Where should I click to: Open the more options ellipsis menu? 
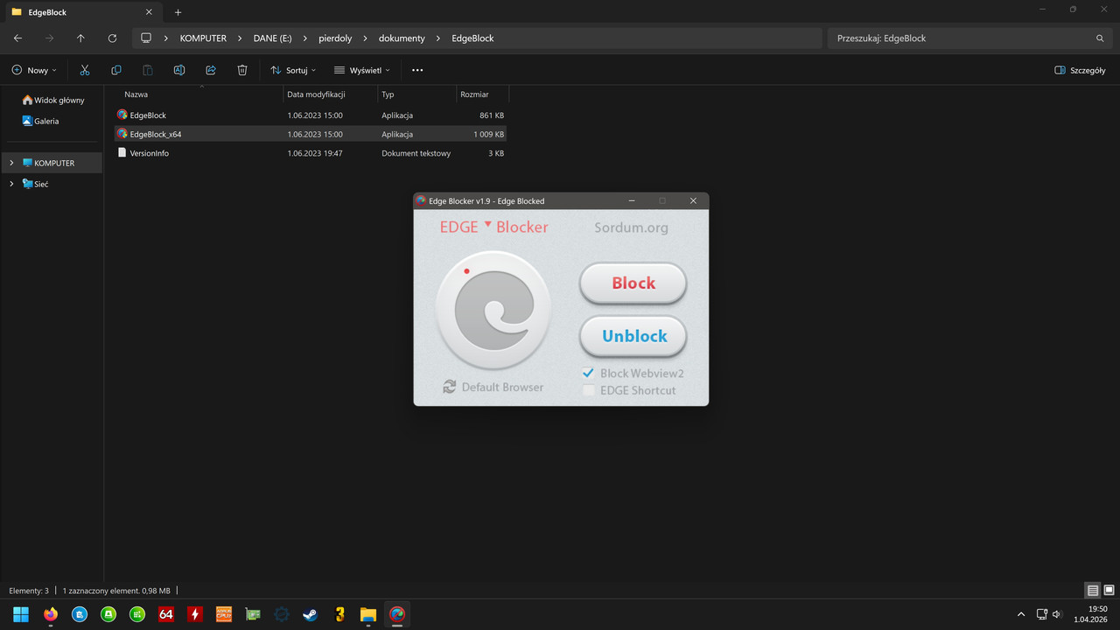coord(417,70)
